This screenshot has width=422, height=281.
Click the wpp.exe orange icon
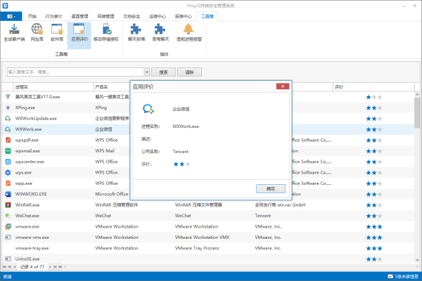click(x=8, y=183)
